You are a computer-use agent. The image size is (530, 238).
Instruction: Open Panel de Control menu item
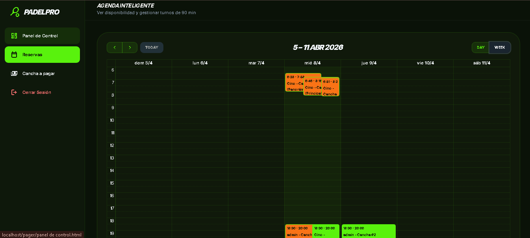(42, 36)
